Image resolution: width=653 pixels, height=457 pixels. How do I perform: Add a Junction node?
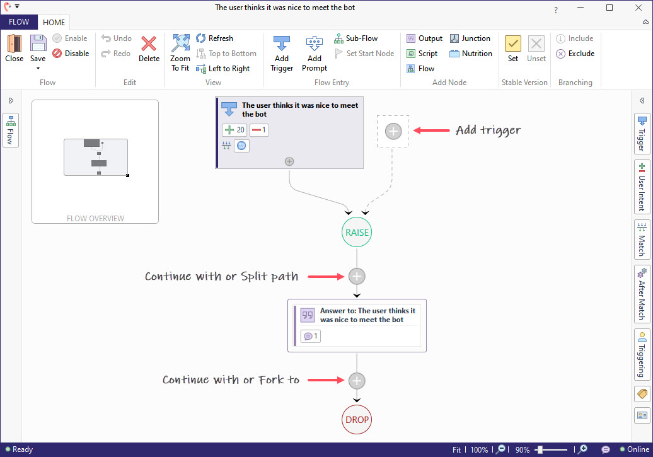click(x=471, y=38)
